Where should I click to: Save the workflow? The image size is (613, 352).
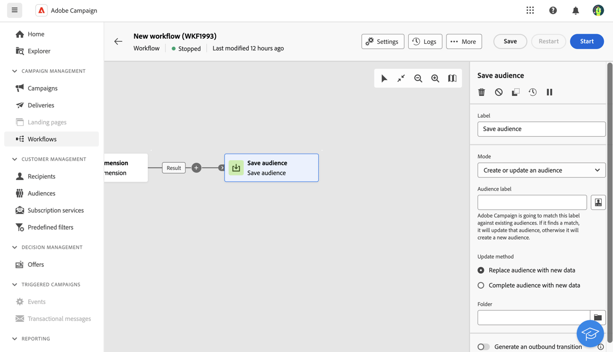tap(510, 41)
